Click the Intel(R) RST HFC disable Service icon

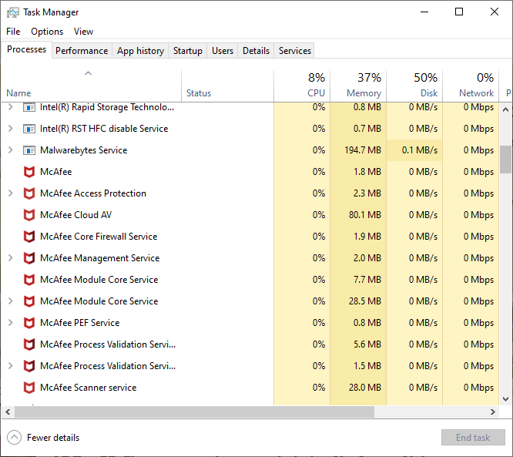click(29, 129)
